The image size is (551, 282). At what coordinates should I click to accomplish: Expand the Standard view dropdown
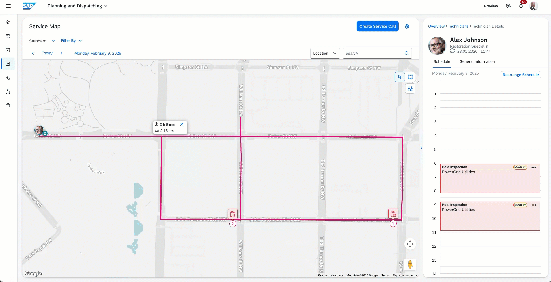click(42, 41)
